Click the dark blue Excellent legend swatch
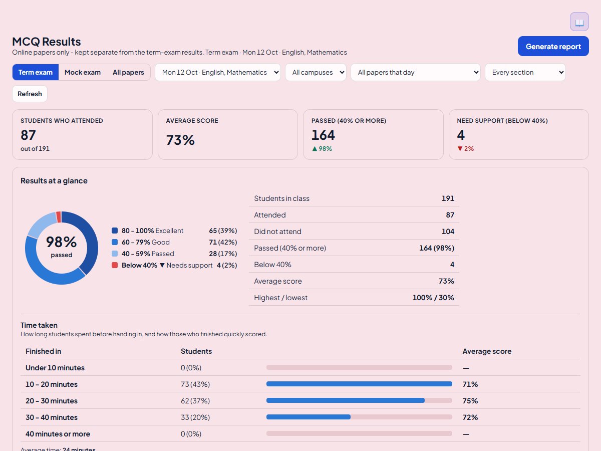 115,231
